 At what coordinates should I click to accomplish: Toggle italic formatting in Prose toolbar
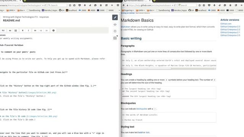pos(28,30)
